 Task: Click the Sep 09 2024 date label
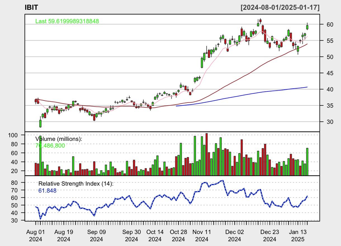(96, 236)
